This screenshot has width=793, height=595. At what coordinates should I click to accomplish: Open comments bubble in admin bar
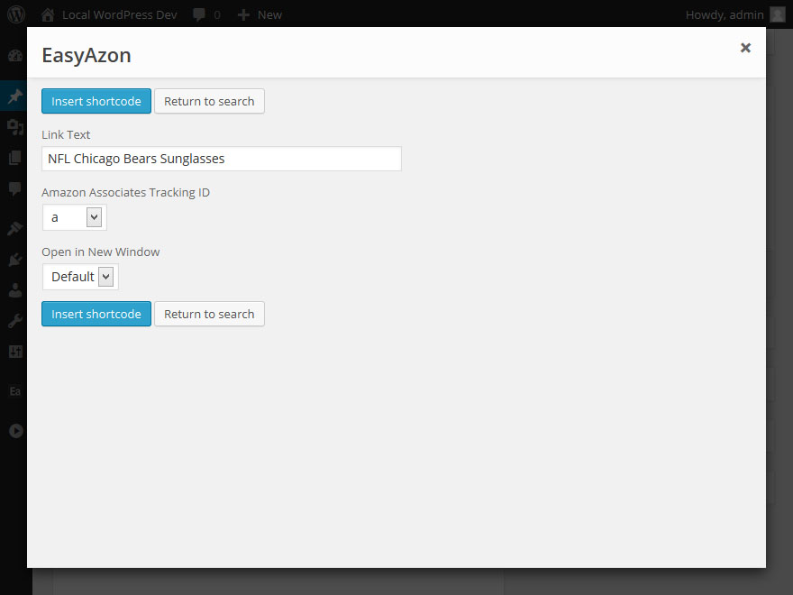(x=206, y=14)
